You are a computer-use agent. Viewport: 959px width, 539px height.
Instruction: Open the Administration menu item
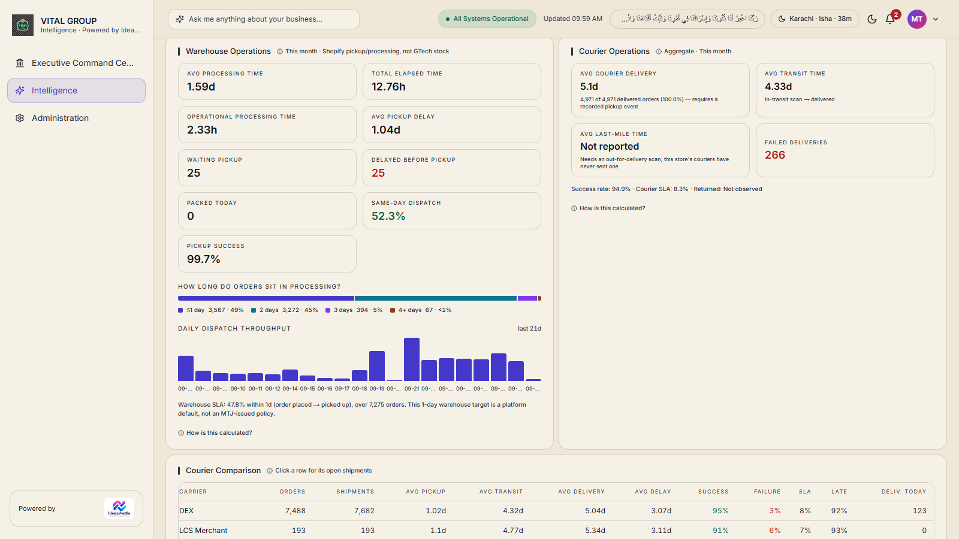(76, 118)
